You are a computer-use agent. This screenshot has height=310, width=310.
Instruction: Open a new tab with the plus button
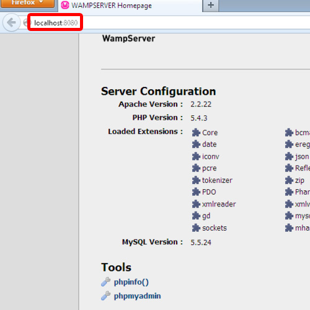pyautogui.click(x=211, y=5)
